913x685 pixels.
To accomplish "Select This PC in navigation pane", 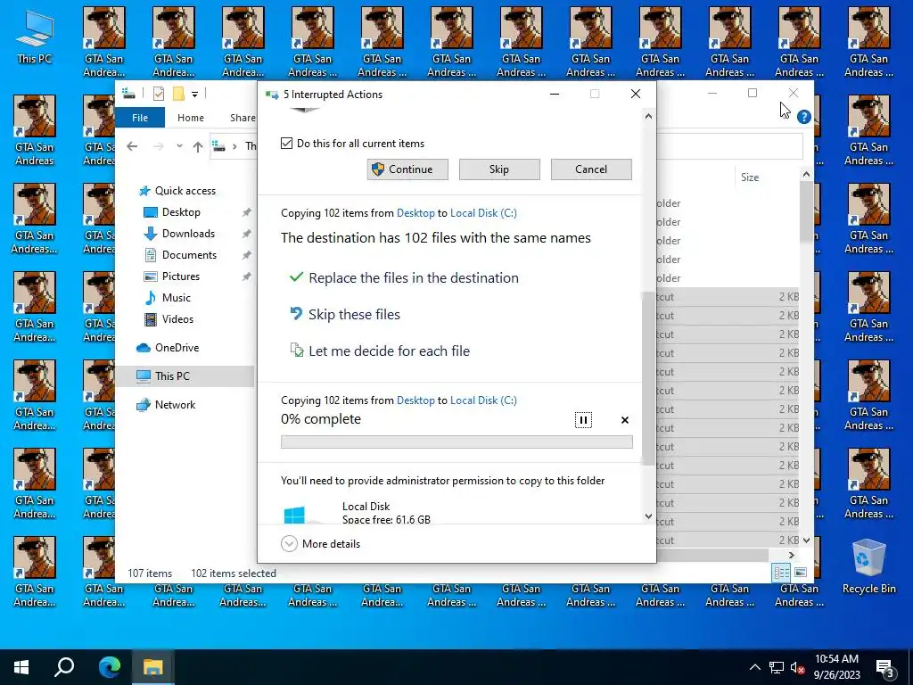I will point(185,376).
